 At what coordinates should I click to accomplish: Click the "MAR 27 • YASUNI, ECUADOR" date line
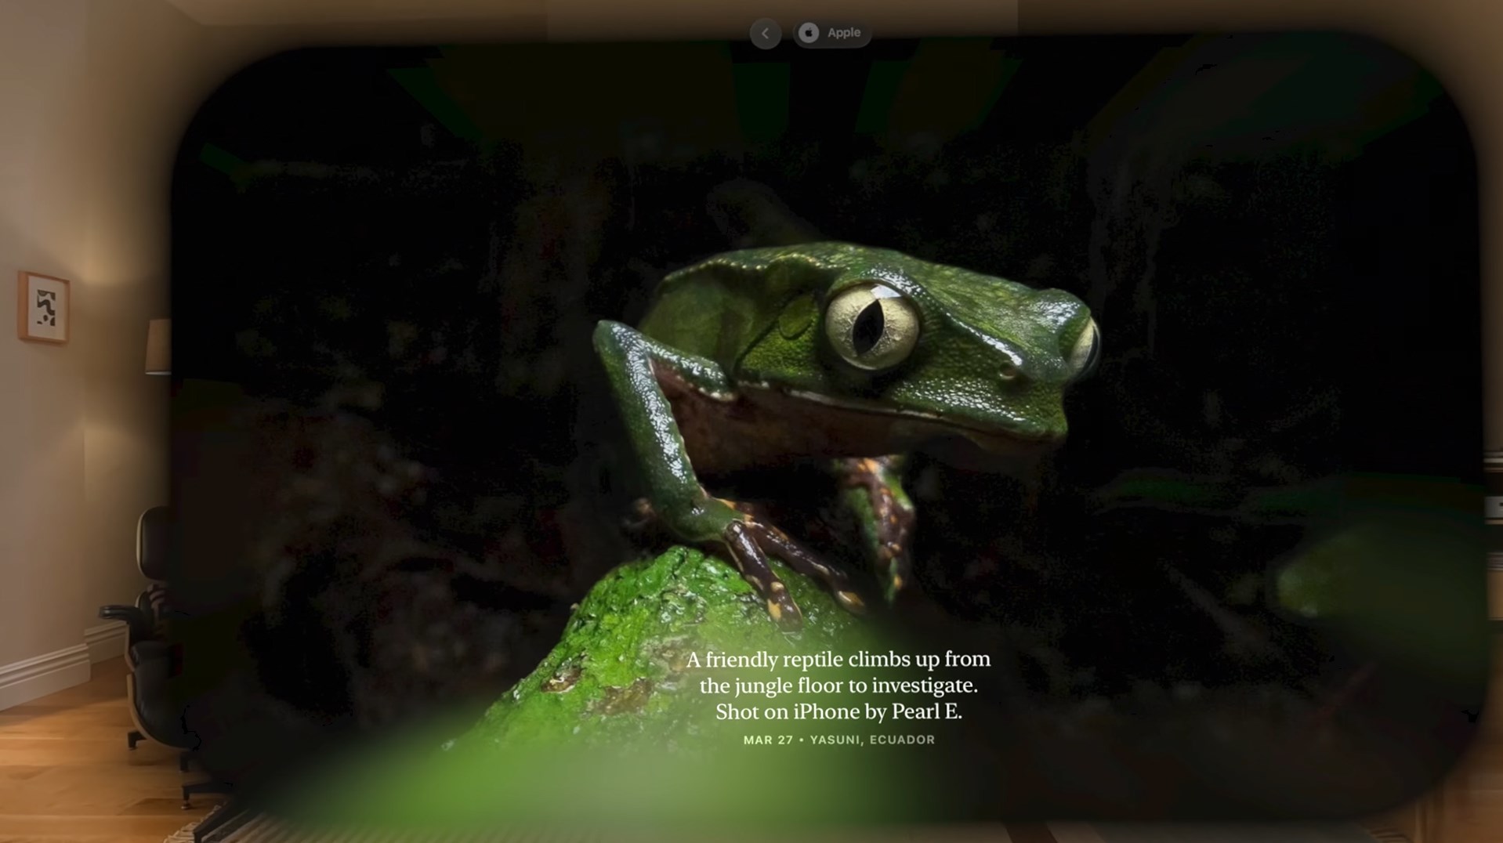pos(838,740)
